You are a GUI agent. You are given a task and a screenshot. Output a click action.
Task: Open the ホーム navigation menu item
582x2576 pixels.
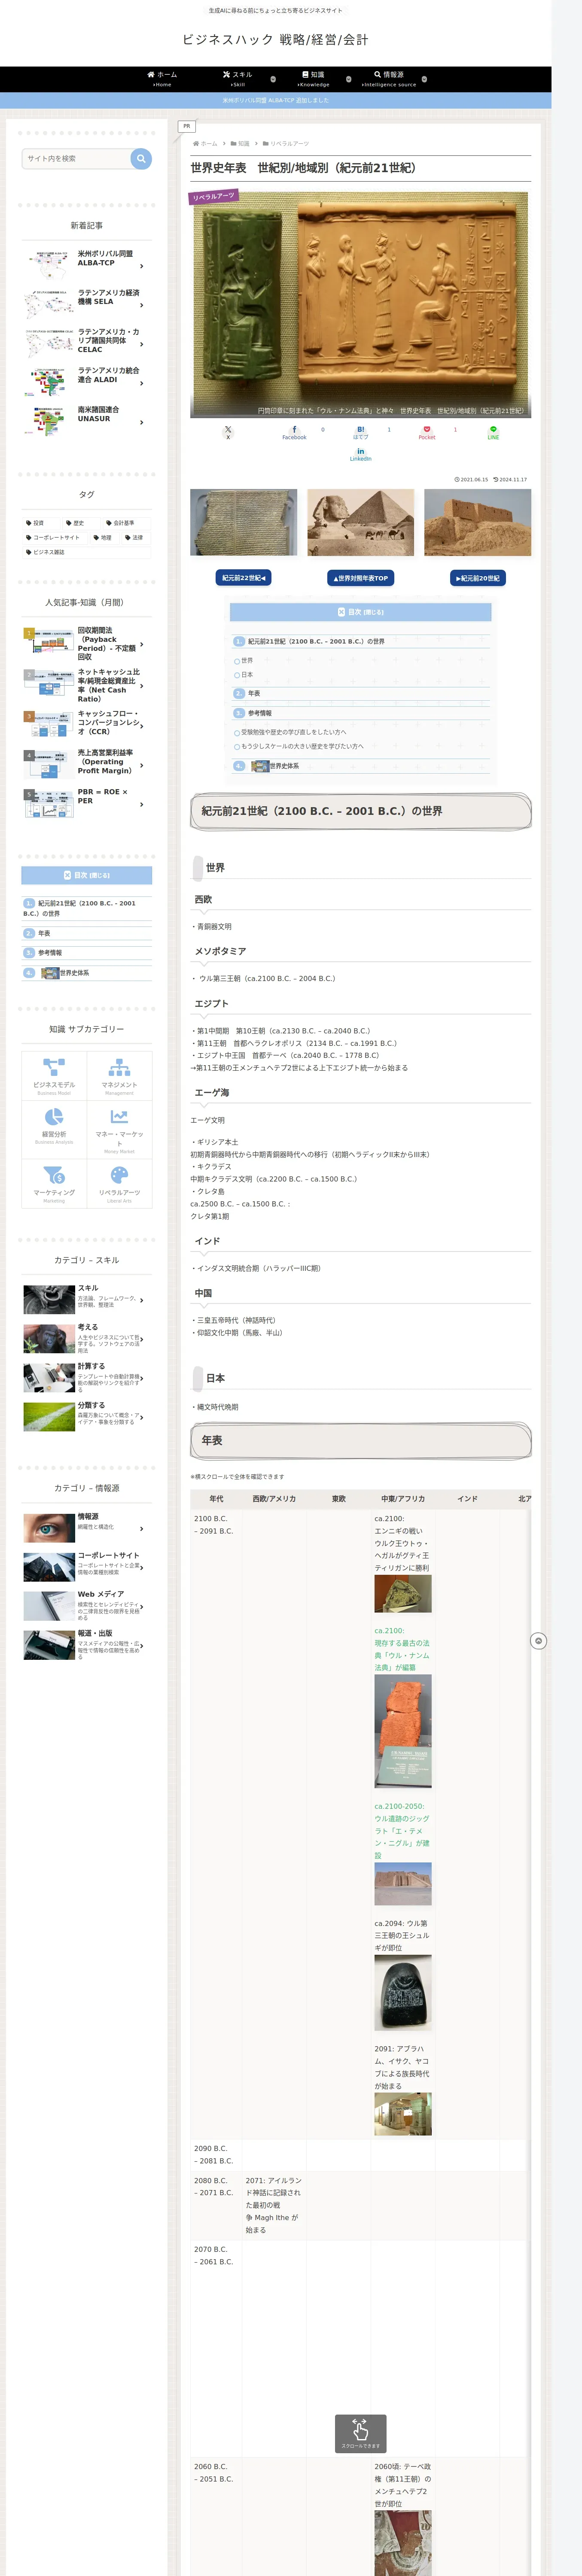pos(162,79)
